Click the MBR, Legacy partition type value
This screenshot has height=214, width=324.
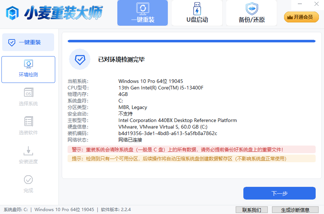point(133,107)
